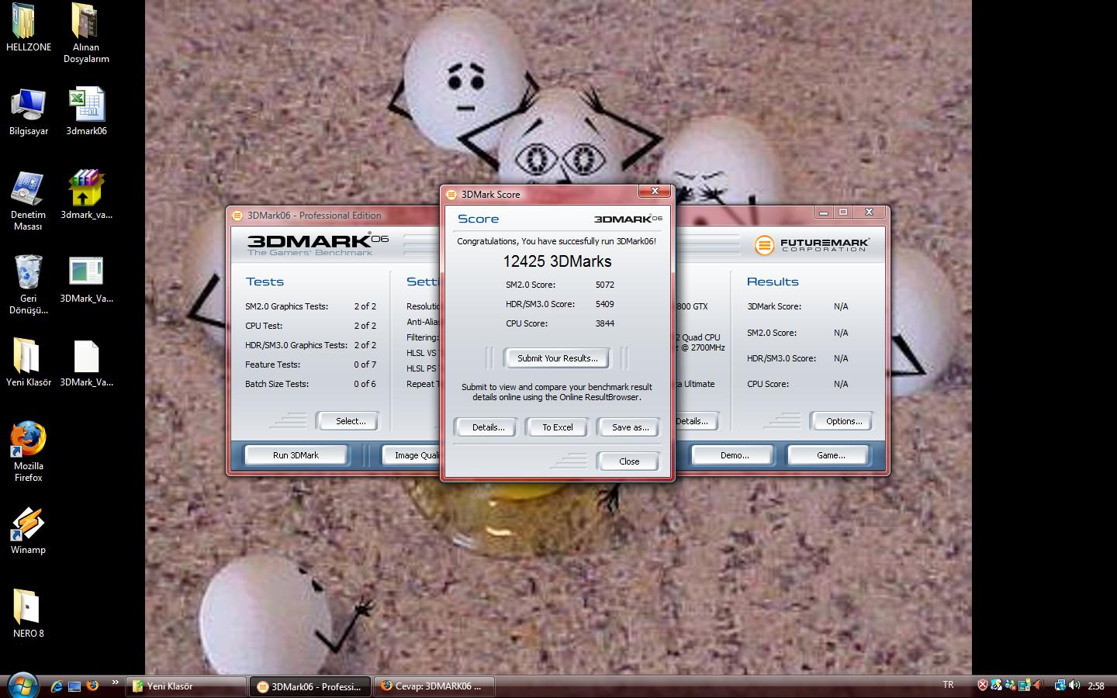Click Close button in Score dialog

coord(628,461)
